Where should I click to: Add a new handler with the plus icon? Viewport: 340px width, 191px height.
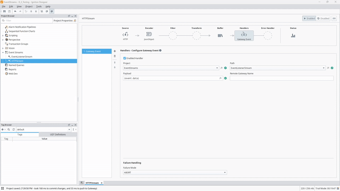(x=115, y=51)
